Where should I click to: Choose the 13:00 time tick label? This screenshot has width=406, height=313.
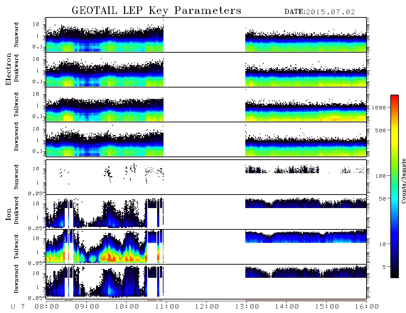247,307
